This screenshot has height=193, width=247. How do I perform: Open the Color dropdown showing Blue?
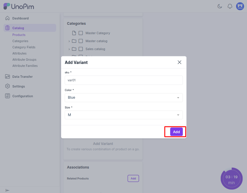pos(123,98)
